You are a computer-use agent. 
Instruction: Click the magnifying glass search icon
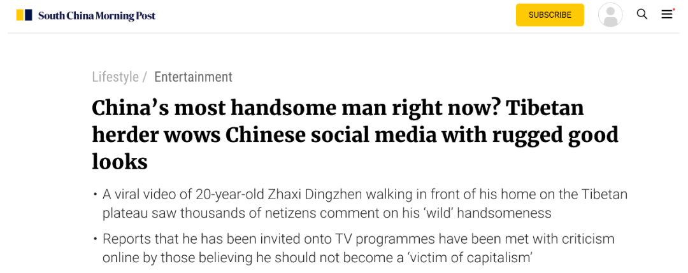[x=642, y=15]
